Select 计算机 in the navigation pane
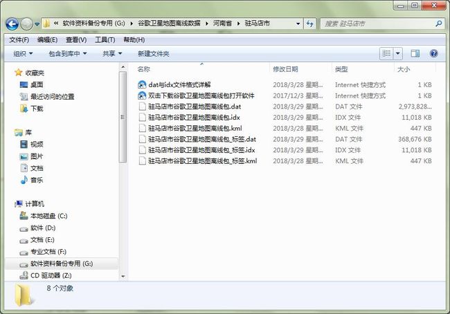This screenshot has width=450, height=314. coord(35,204)
